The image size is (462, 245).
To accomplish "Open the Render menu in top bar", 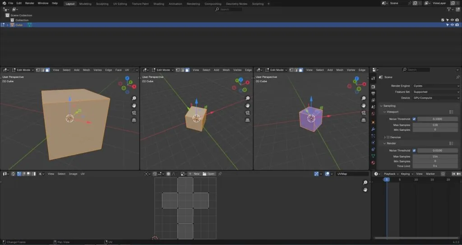I will tap(29, 3).
